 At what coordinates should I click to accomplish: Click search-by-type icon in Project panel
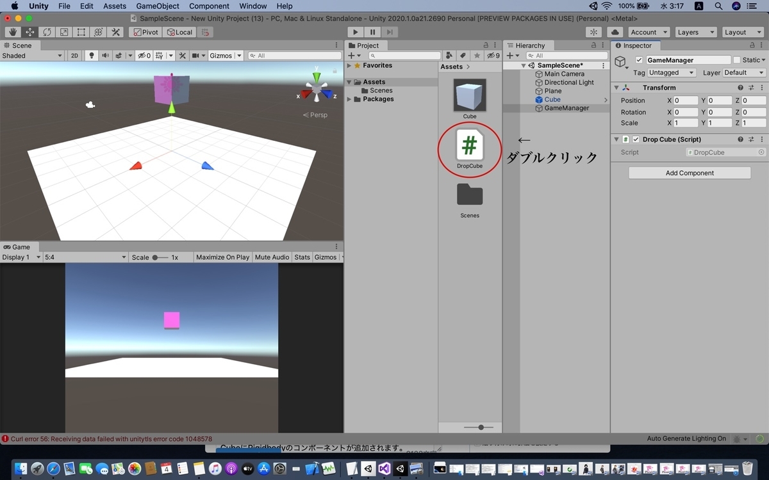(x=449, y=56)
